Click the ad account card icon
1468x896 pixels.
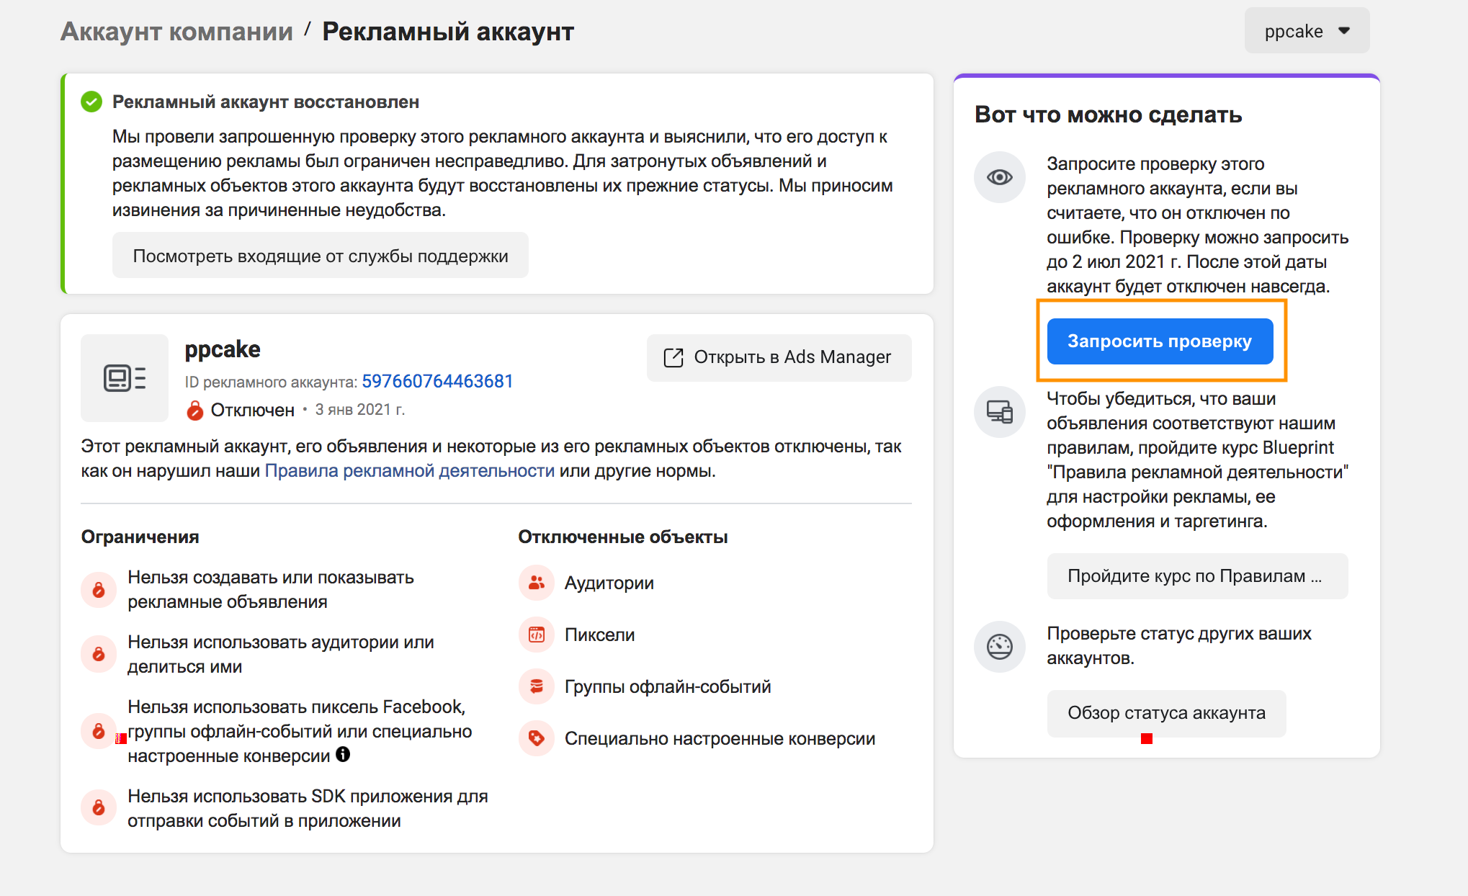coord(125,377)
